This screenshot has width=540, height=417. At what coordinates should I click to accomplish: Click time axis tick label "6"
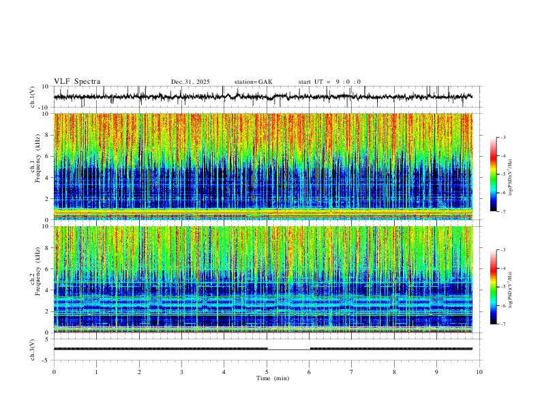(x=309, y=372)
